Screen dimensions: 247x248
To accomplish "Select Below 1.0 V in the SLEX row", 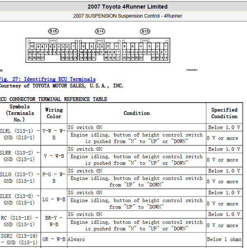I will point(224,193).
